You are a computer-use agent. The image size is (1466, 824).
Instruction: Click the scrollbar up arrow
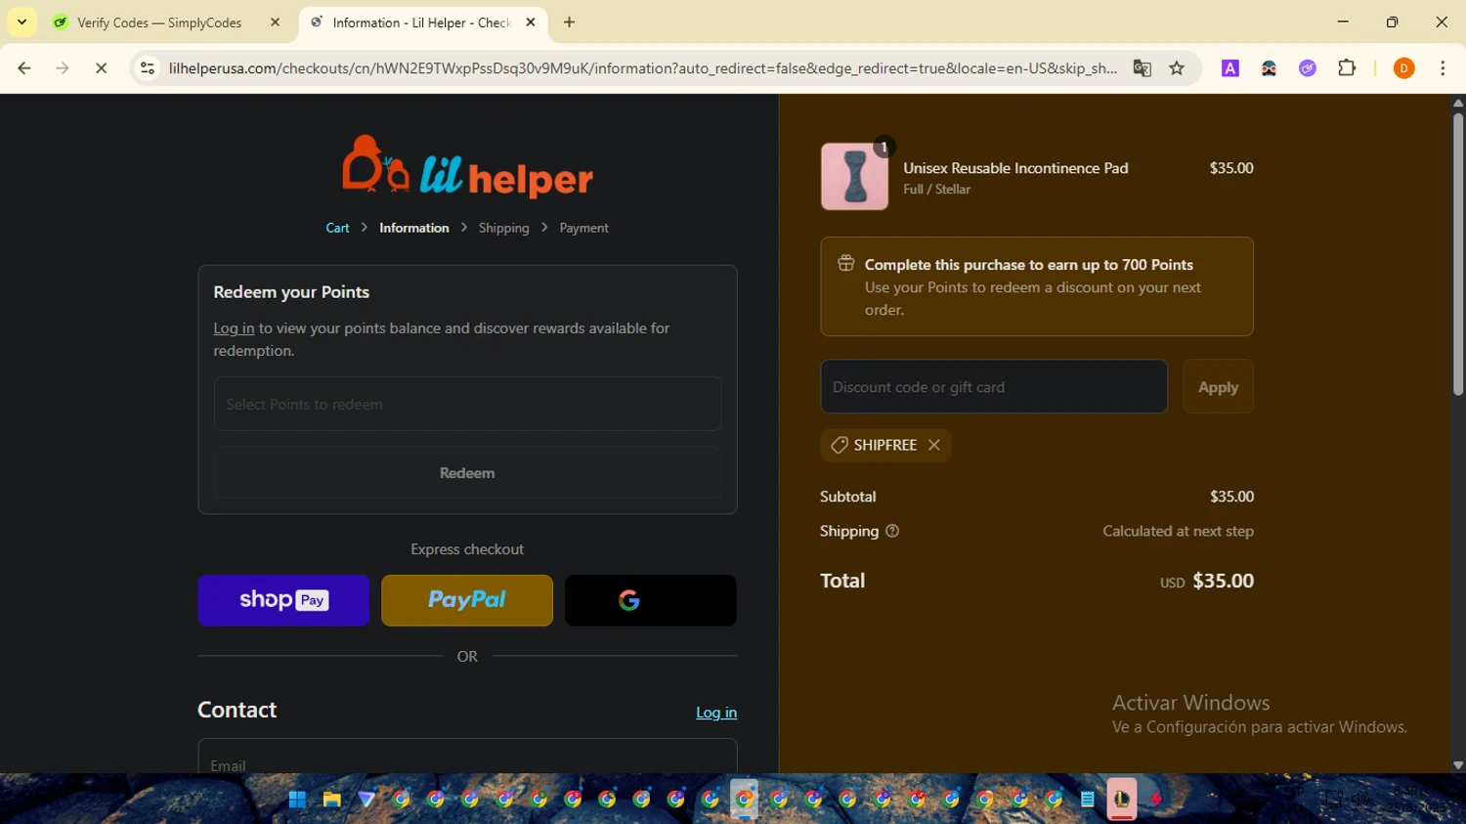click(1457, 102)
